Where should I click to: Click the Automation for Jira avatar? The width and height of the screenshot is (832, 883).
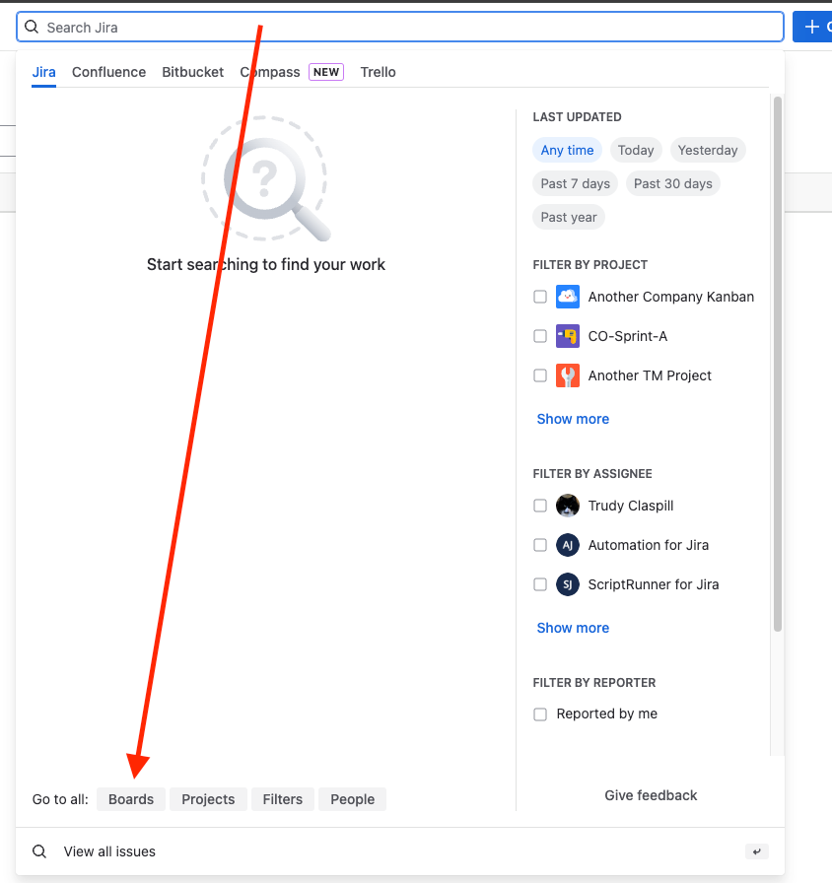[x=567, y=545]
